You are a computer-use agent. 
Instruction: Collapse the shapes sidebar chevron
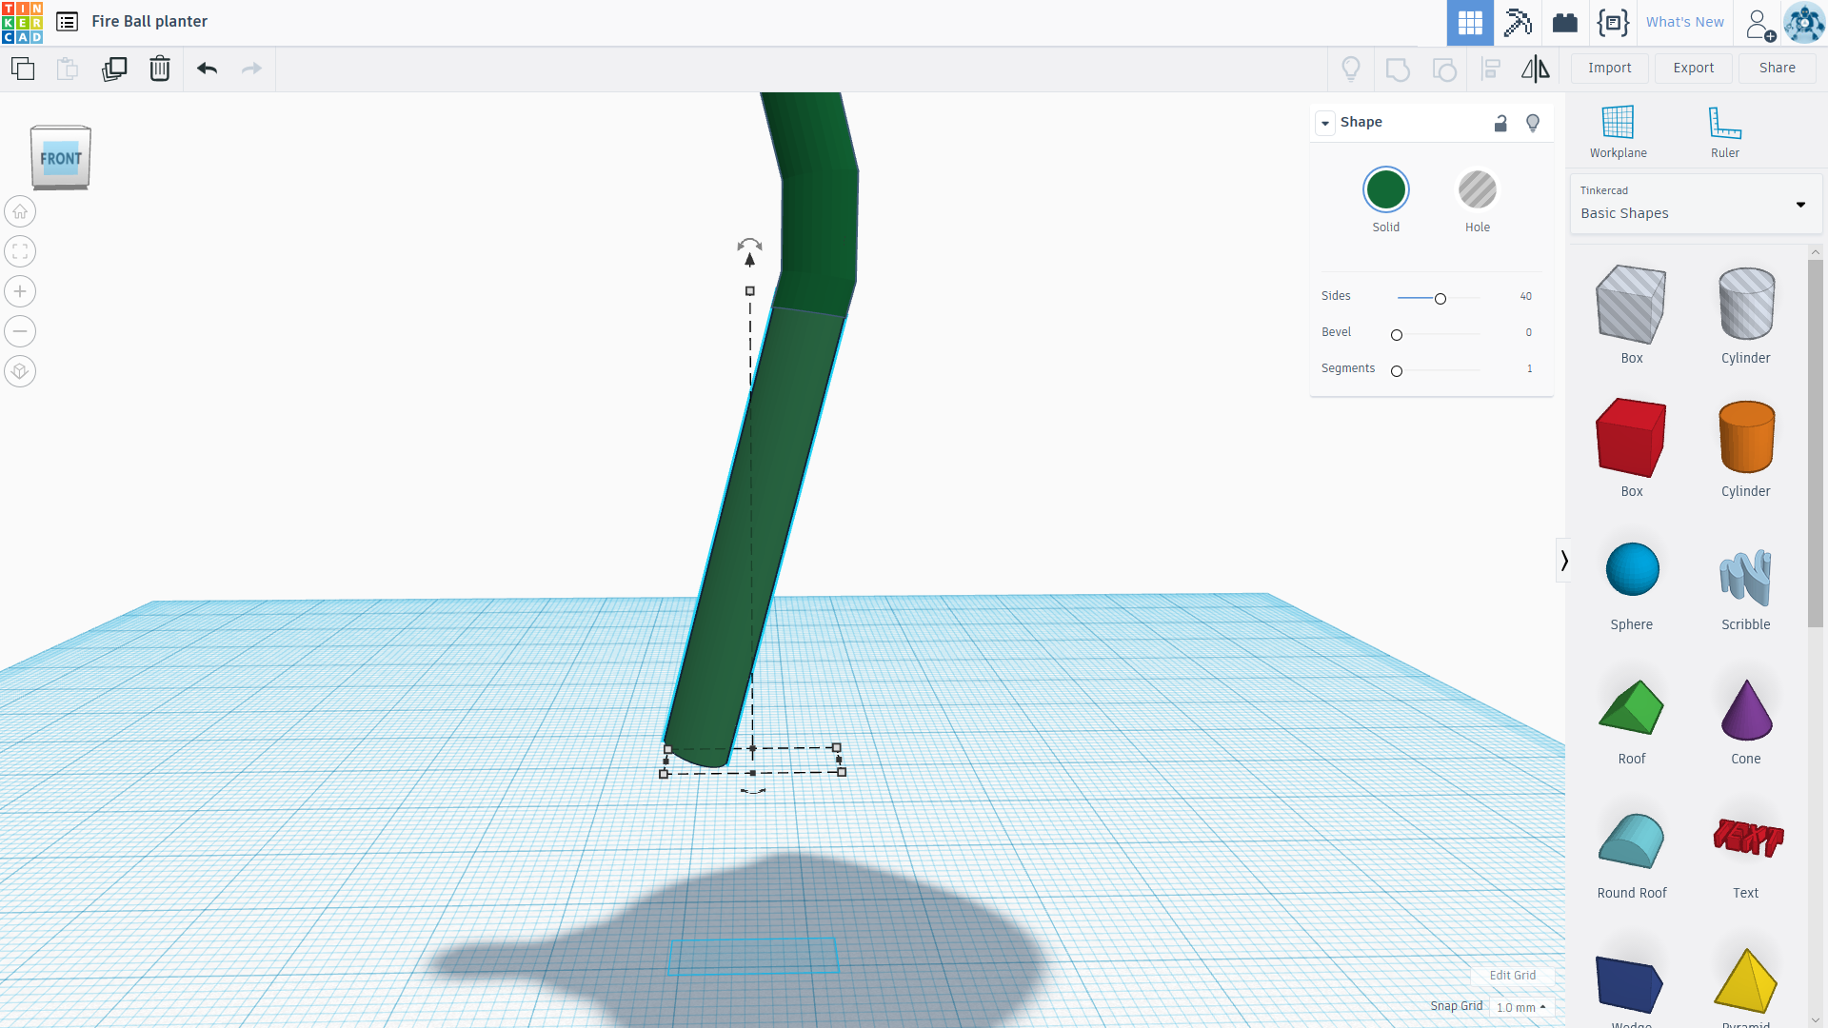(x=1563, y=561)
